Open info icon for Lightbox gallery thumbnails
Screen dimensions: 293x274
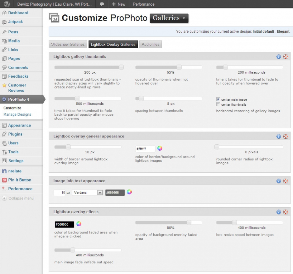279,57
